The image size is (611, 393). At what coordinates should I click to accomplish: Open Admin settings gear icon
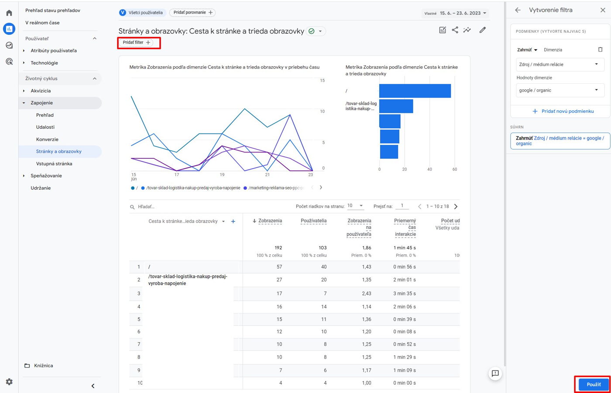(x=9, y=382)
